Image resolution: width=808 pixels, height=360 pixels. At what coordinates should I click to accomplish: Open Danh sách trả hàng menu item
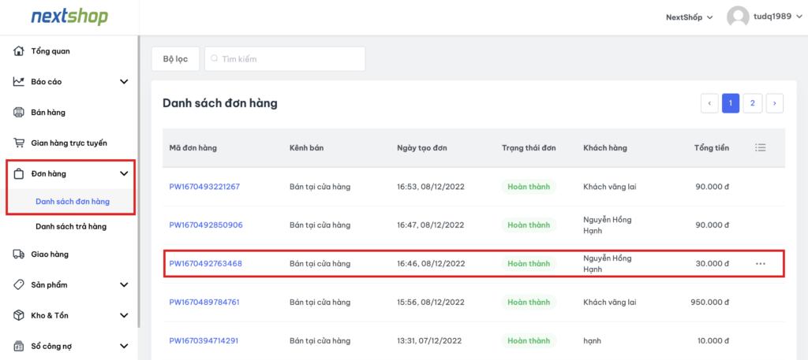71,227
